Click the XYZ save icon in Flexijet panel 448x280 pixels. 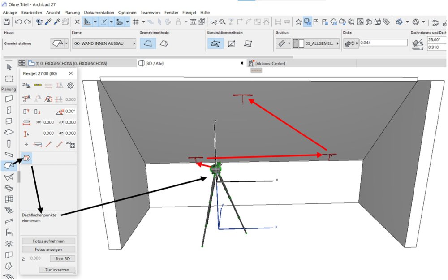click(70, 144)
